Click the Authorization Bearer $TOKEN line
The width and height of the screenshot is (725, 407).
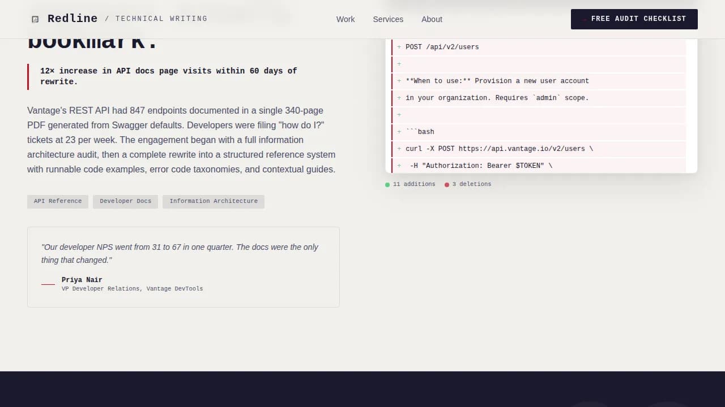coord(539,166)
